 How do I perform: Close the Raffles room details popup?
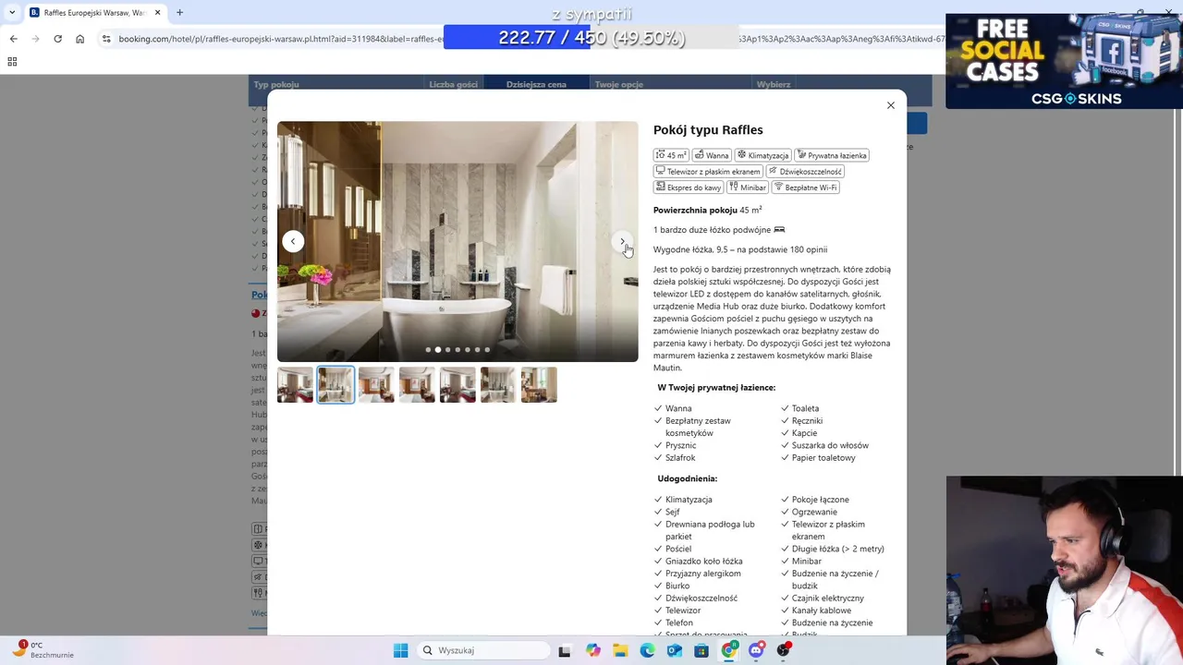coord(891,105)
